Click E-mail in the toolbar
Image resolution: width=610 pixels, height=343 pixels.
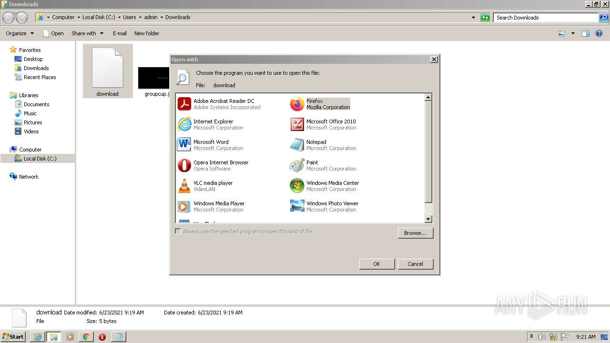(120, 33)
